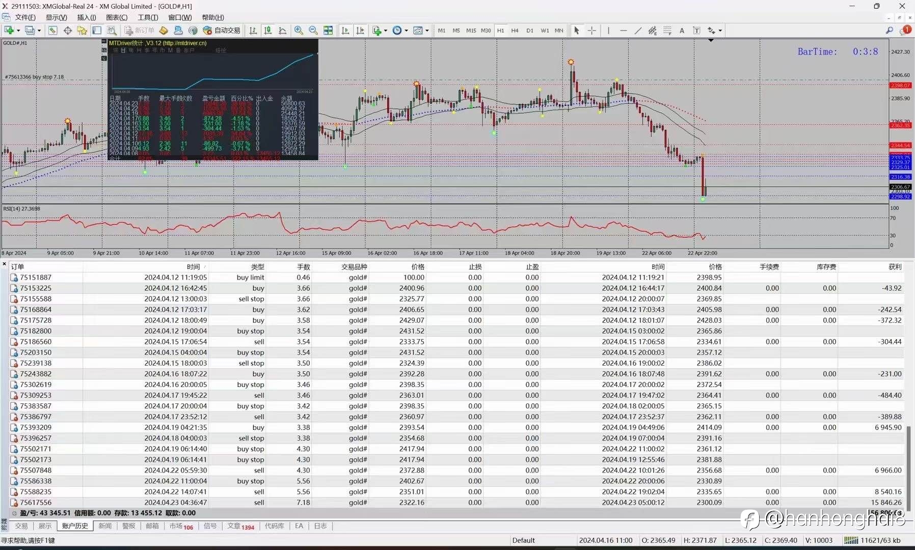Image resolution: width=915 pixels, height=550 pixels.
Task: Close the terminal panel with the x
Action: point(4,264)
